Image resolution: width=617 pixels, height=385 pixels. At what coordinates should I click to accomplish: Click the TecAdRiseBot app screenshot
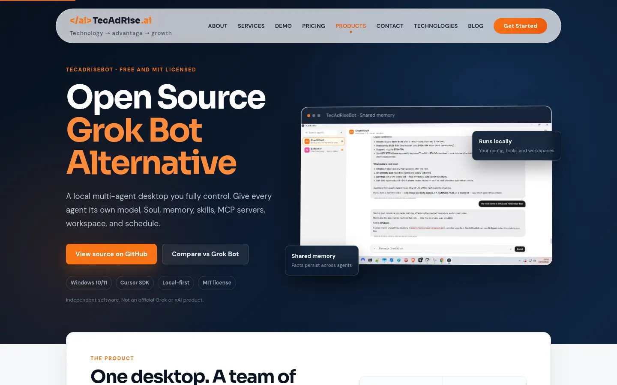click(x=426, y=186)
